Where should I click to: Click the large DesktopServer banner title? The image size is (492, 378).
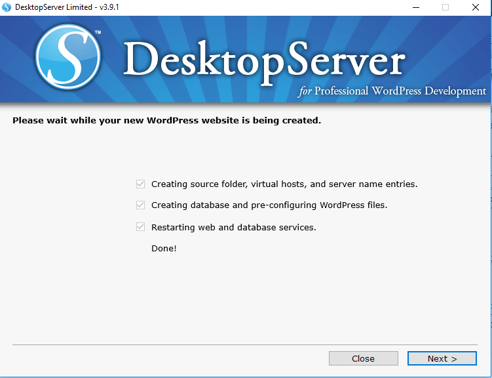click(x=263, y=61)
